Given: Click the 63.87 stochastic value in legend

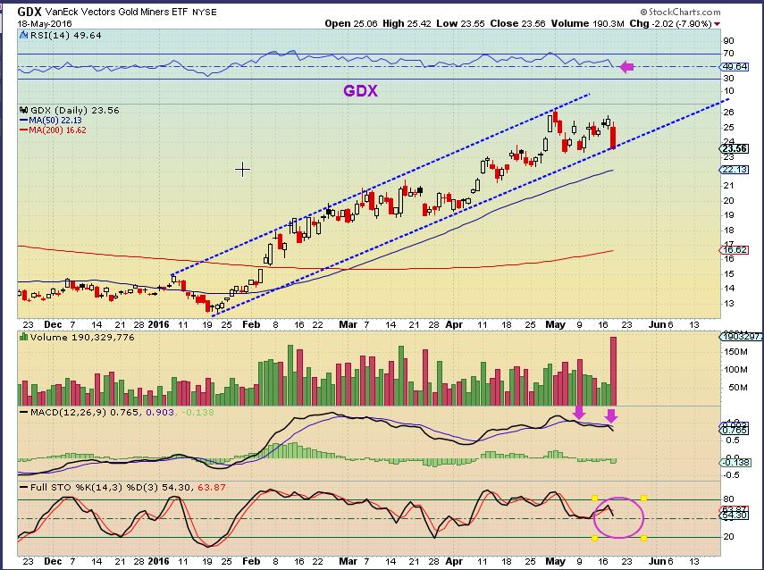Looking at the screenshot, I should coord(212,487).
